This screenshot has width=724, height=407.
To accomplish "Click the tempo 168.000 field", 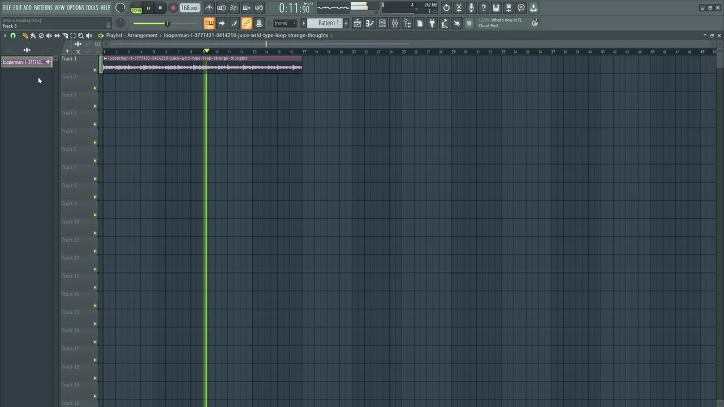I will click(x=190, y=8).
